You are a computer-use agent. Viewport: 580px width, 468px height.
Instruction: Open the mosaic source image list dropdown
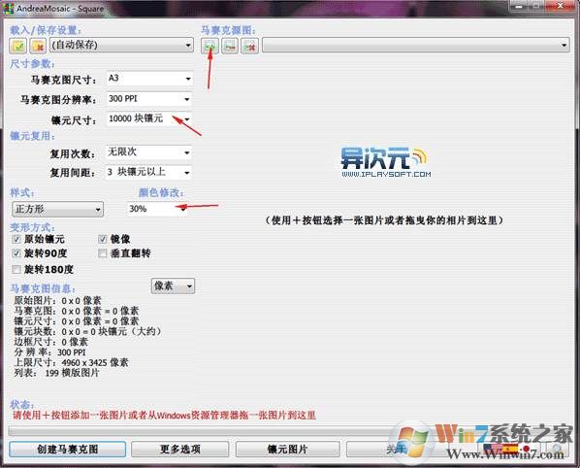[x=415, y=46]
